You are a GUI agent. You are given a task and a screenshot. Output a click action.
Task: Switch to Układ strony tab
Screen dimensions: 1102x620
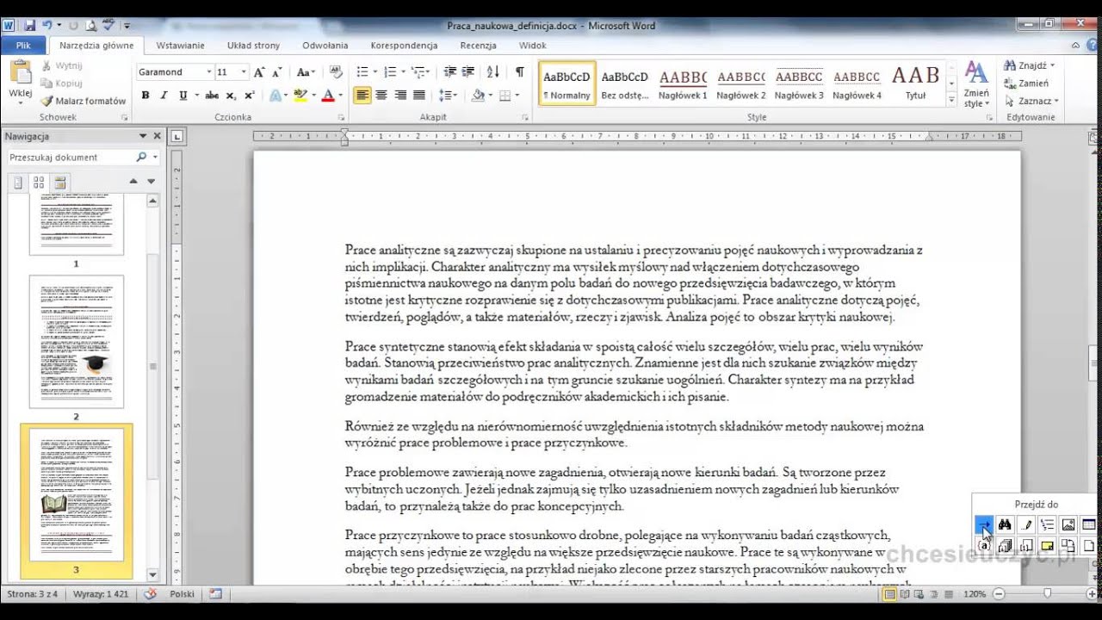pos(253,45)
